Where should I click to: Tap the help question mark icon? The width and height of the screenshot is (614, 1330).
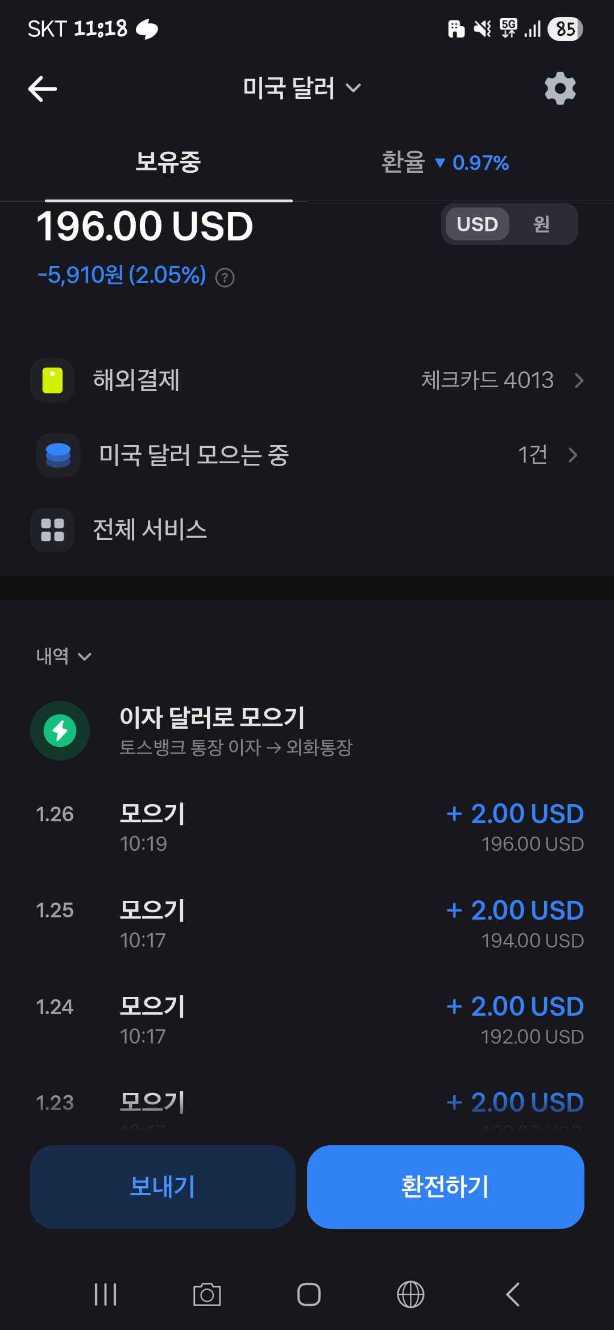225,277
